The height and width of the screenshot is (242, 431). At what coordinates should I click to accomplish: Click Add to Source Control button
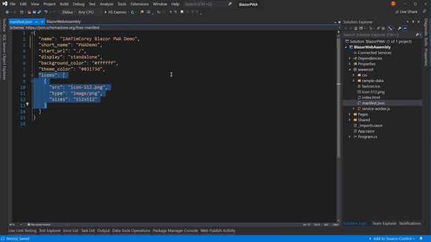pyautogui.click(x=392, y=239)
